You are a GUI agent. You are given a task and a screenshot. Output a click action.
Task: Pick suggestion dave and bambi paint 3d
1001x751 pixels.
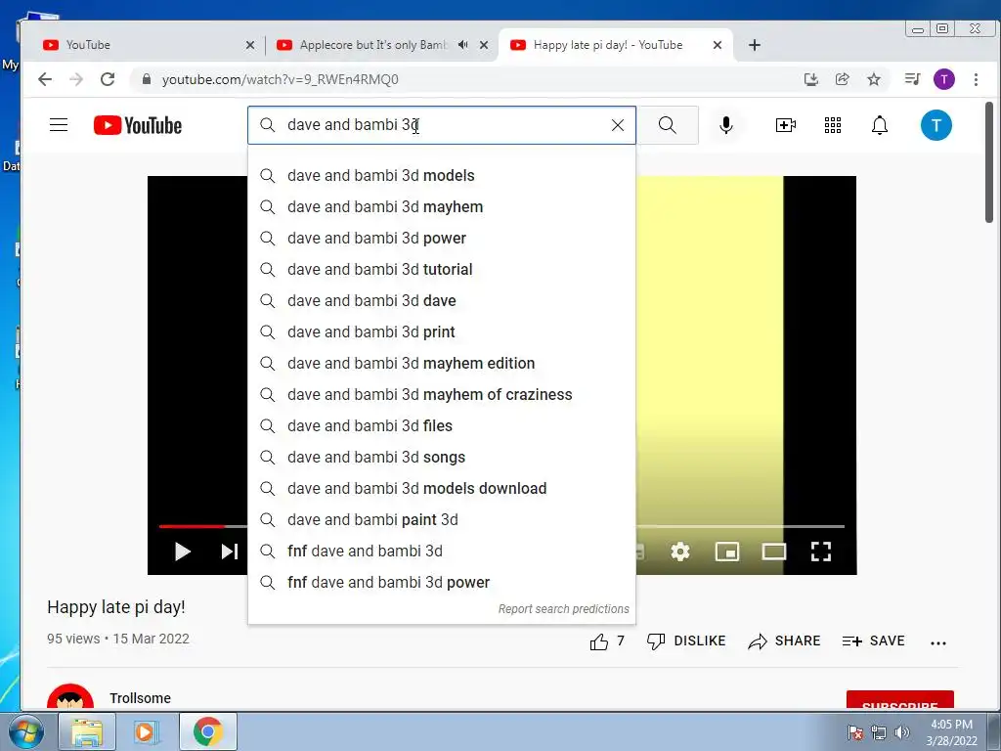click(x=442, y=520)
